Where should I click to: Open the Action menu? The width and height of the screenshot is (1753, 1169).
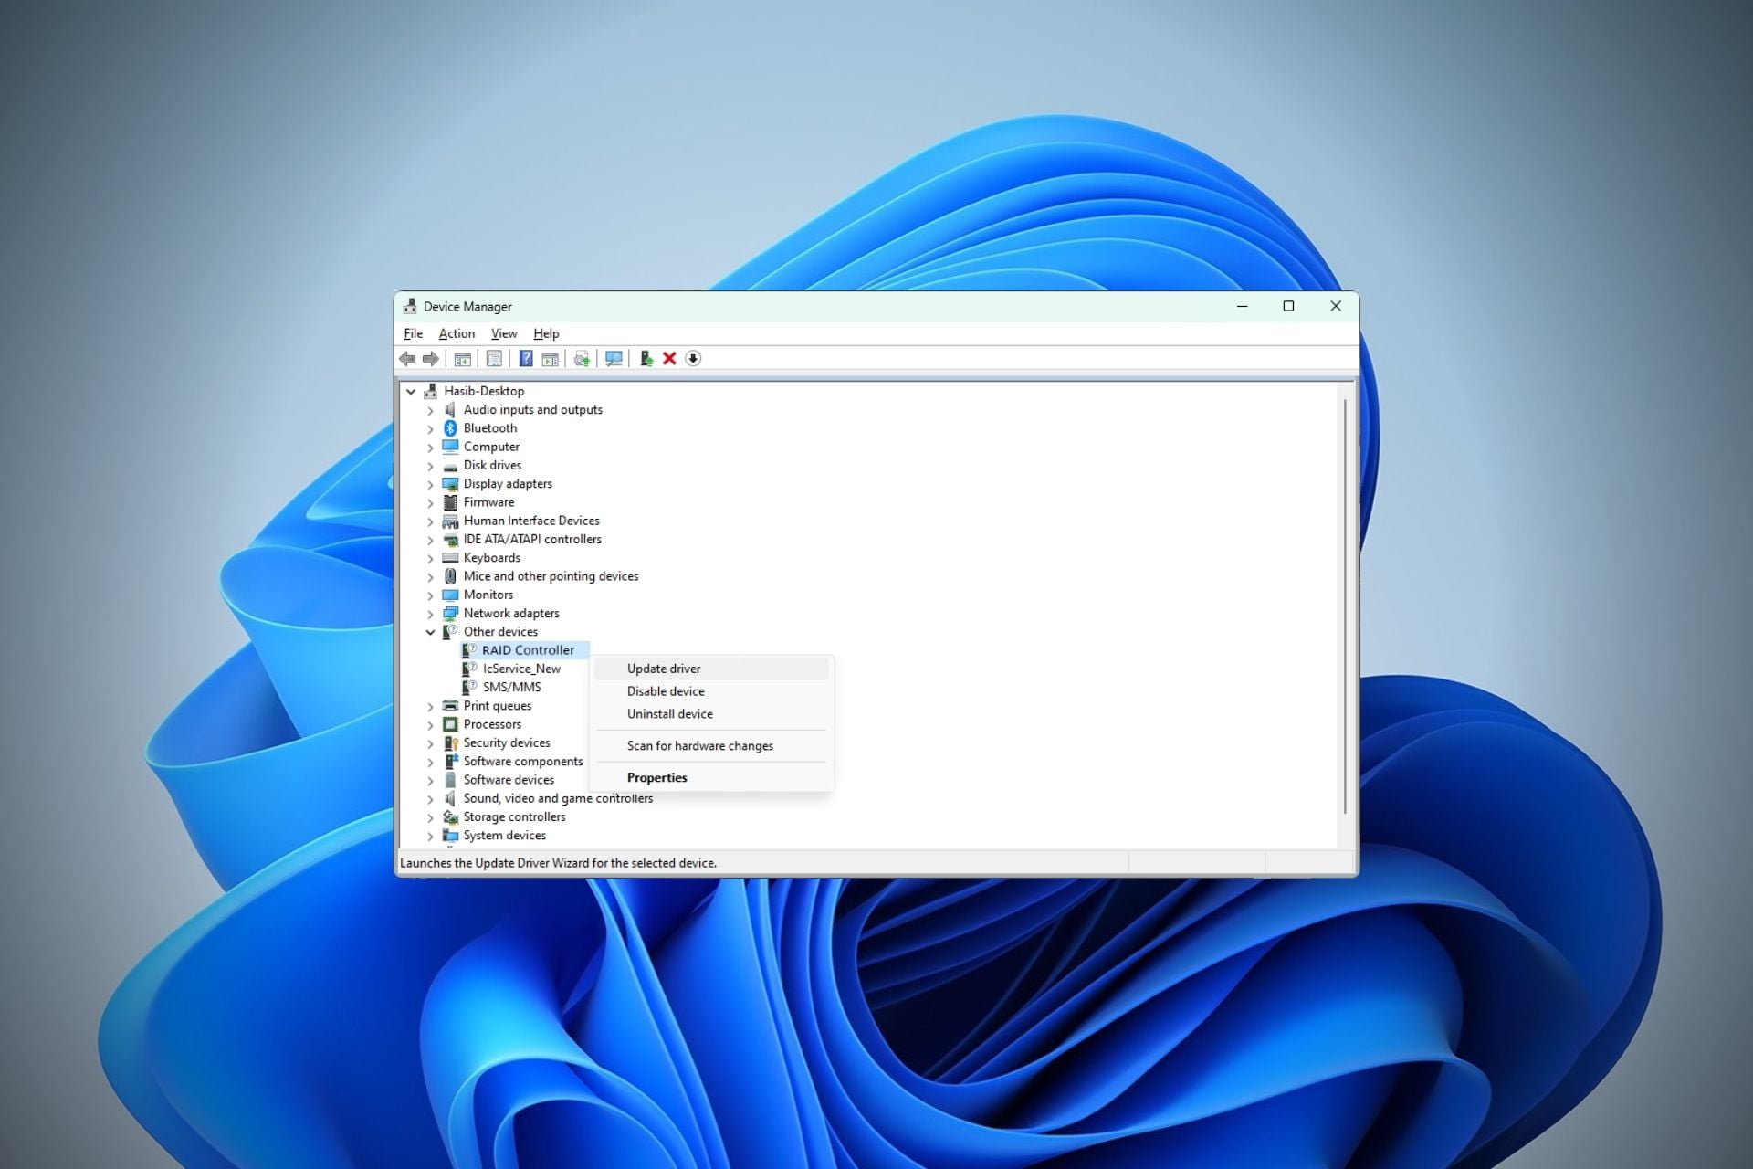[457, 333]
